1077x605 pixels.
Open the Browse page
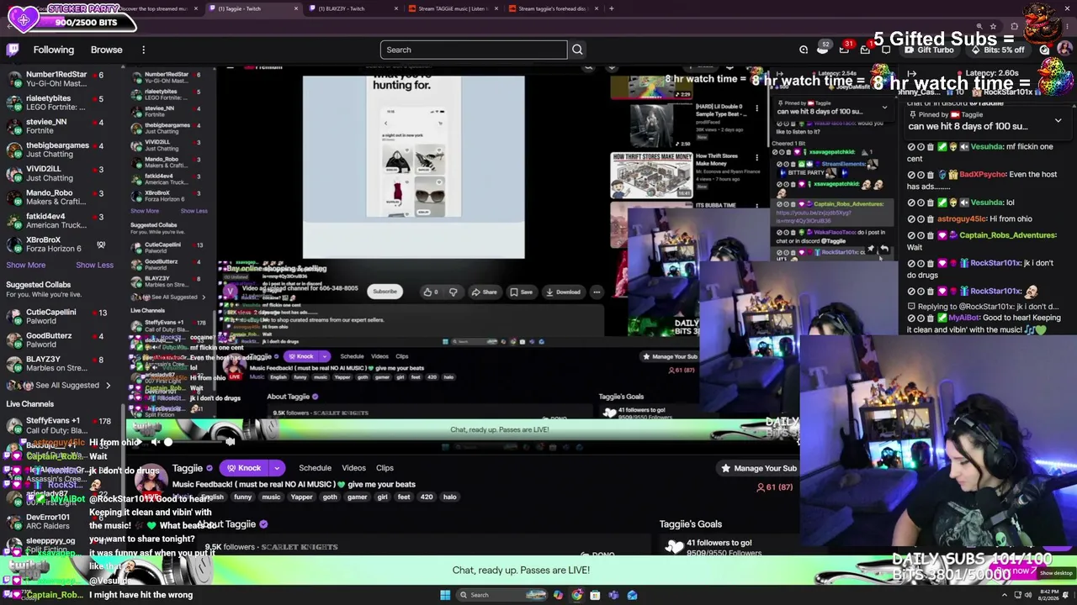107,50
